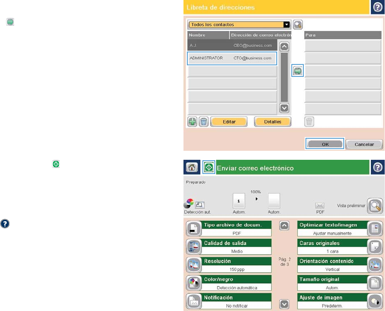Click the Color/negro icon
385x311 pixels.
coord(194,283)
